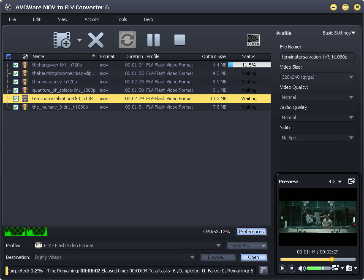Image resolution: width=364 pixels, height=280 pixels.
Task: Click the disc icon in list header
Action: pos(25,56)
